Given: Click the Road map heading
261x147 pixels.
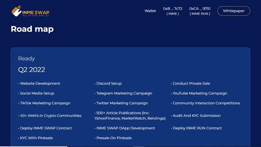Looking at the screenshot, I should (32, 29).
